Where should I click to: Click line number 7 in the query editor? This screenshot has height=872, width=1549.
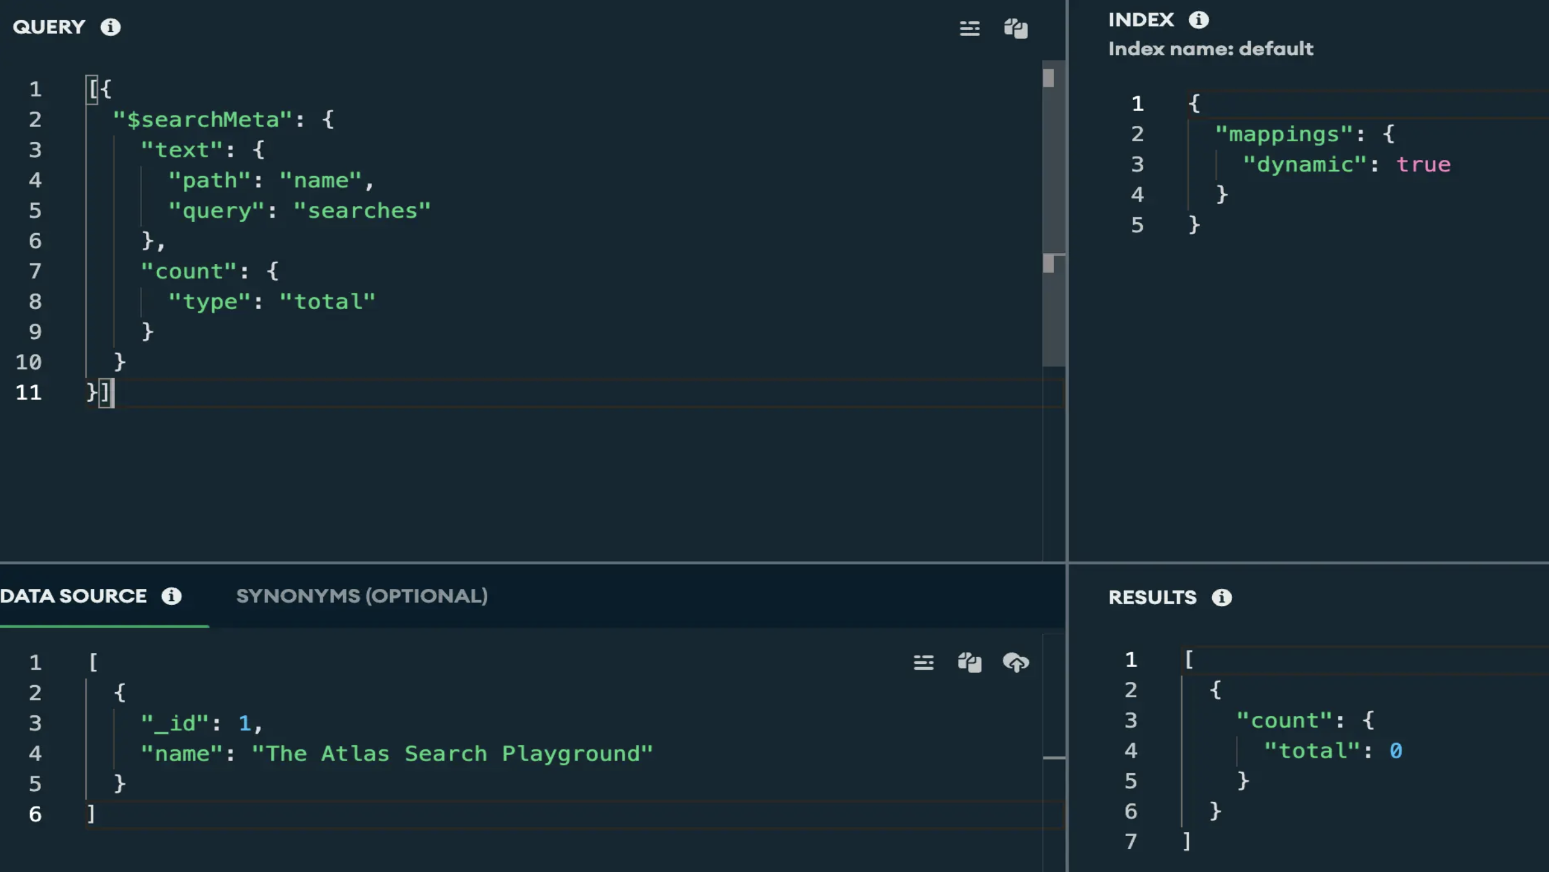tap(35, 271)
